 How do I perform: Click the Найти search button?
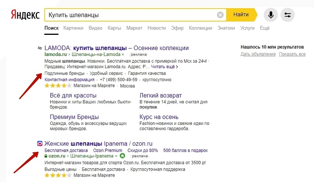coord(241,15)
